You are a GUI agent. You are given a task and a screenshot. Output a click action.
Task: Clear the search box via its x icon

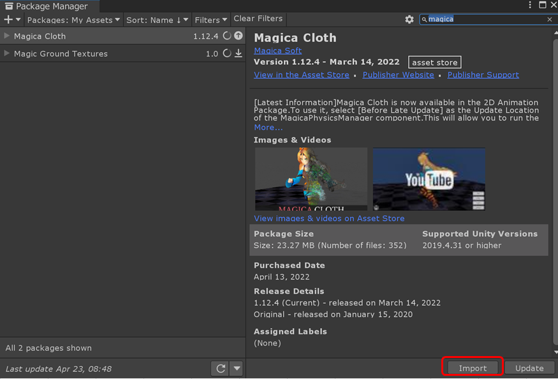tap(549, 19)
